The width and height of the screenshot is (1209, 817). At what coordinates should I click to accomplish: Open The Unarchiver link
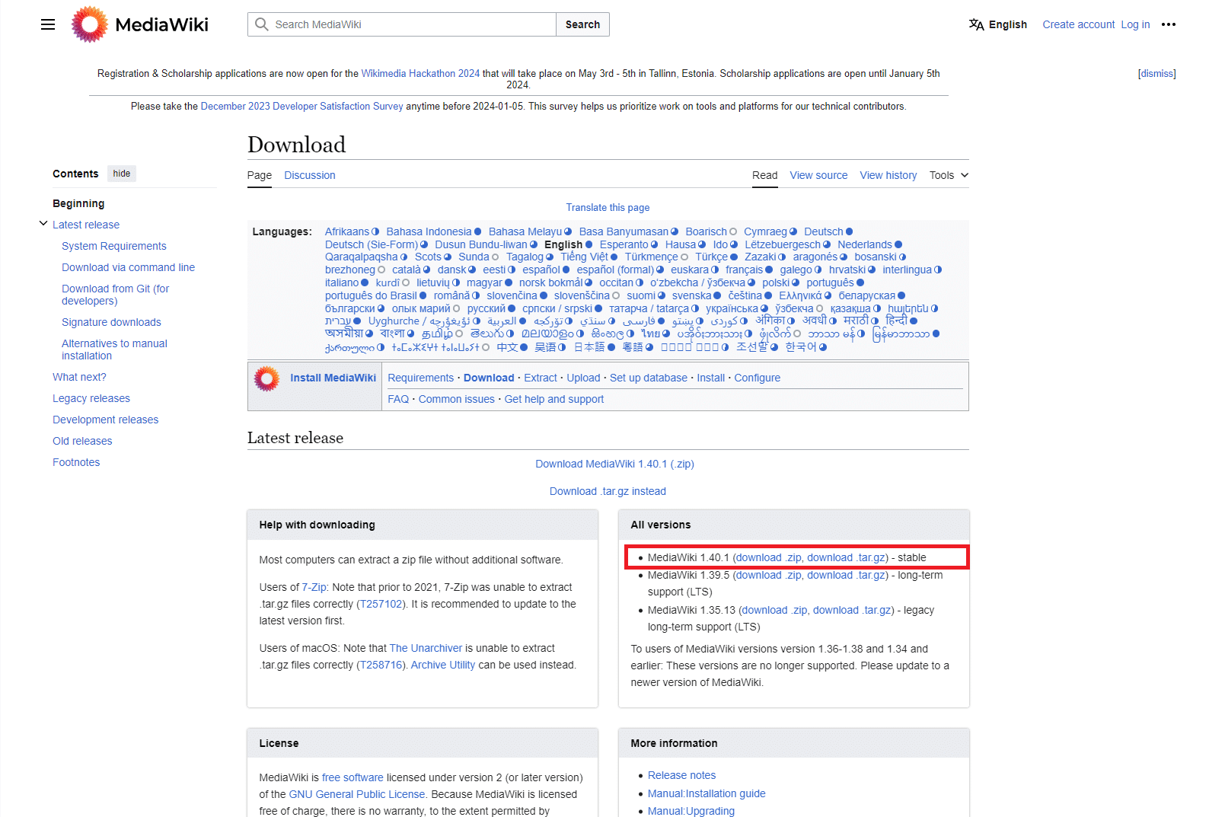point(426,648)
